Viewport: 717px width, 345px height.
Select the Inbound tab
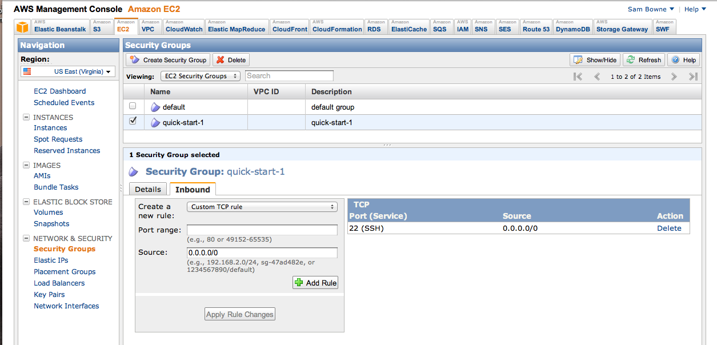point(193,190)
